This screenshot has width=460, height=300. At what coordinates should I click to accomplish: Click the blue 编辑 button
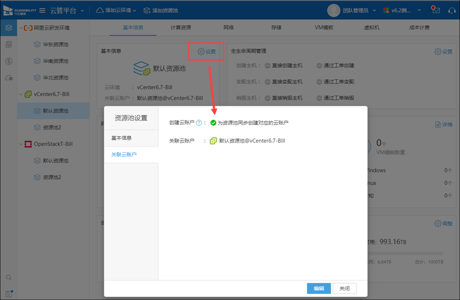[x=319, y=289]
